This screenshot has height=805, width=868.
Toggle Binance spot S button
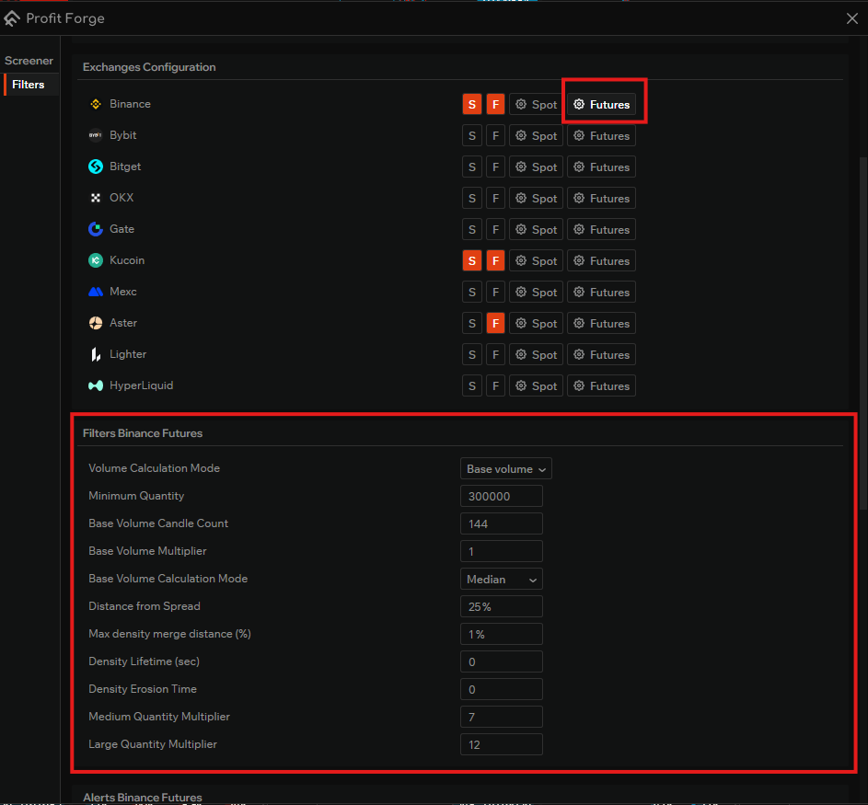pyautogui.click(x=472, y=105)
